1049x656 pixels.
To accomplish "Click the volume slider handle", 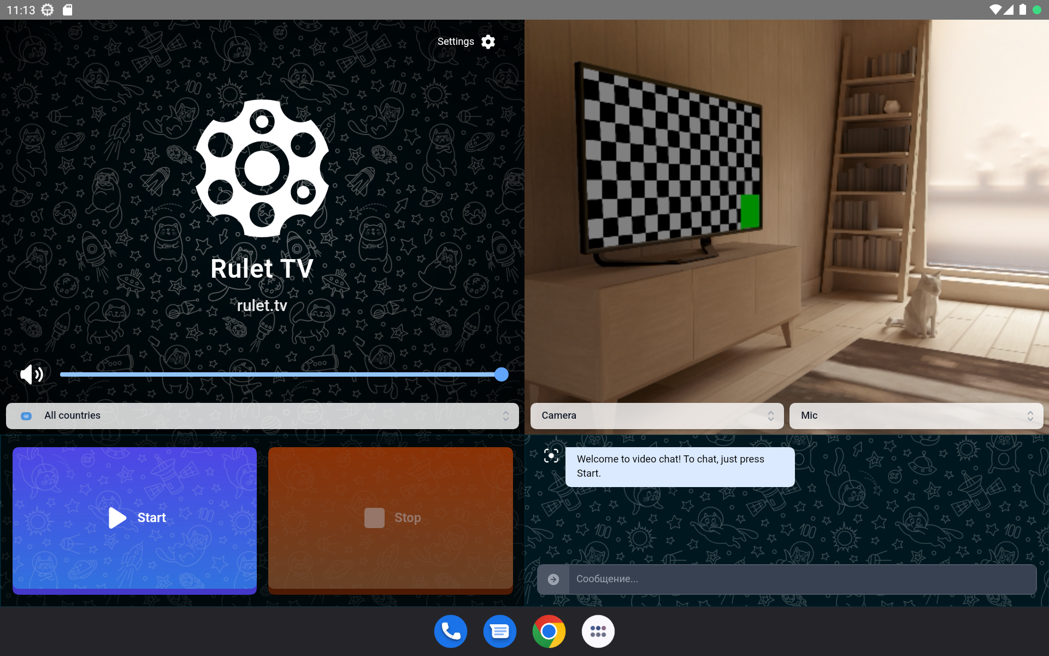I will 501,374.
